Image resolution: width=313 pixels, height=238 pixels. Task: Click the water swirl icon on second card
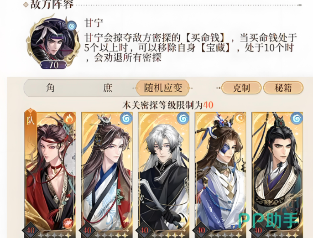pyautogui.click(x=126, y=118)
